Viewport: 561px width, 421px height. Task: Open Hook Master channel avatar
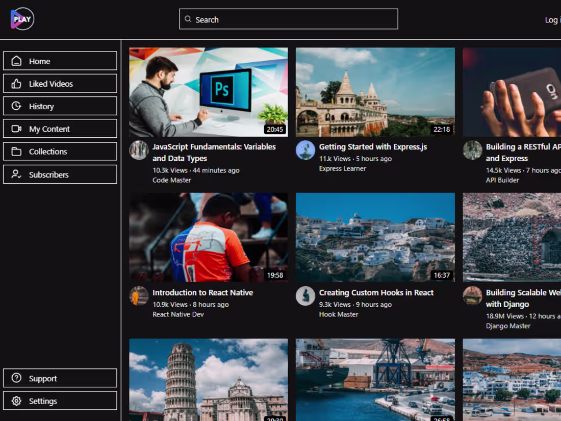[305, 295]
